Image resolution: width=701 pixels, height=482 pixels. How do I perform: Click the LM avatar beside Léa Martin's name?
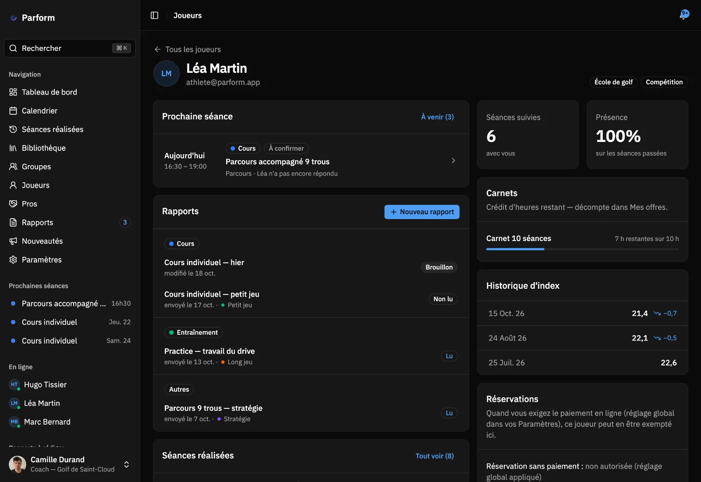pos(166,74)
